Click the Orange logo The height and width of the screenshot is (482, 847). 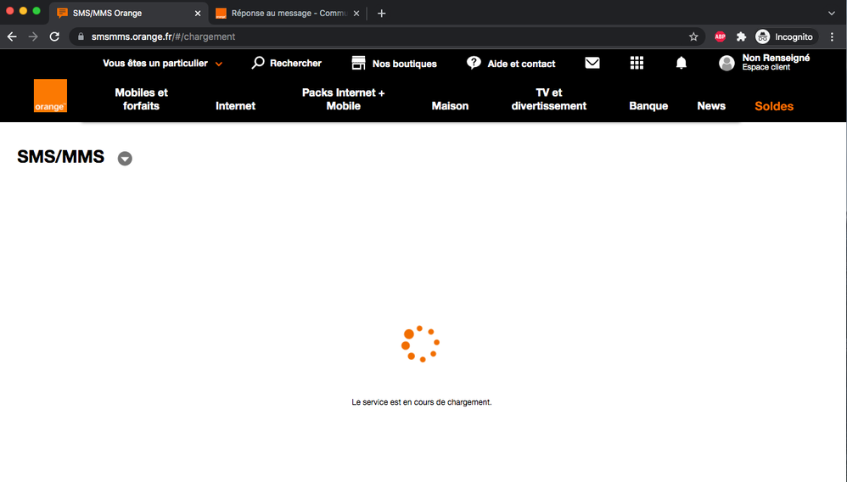(x=50, y=96)
